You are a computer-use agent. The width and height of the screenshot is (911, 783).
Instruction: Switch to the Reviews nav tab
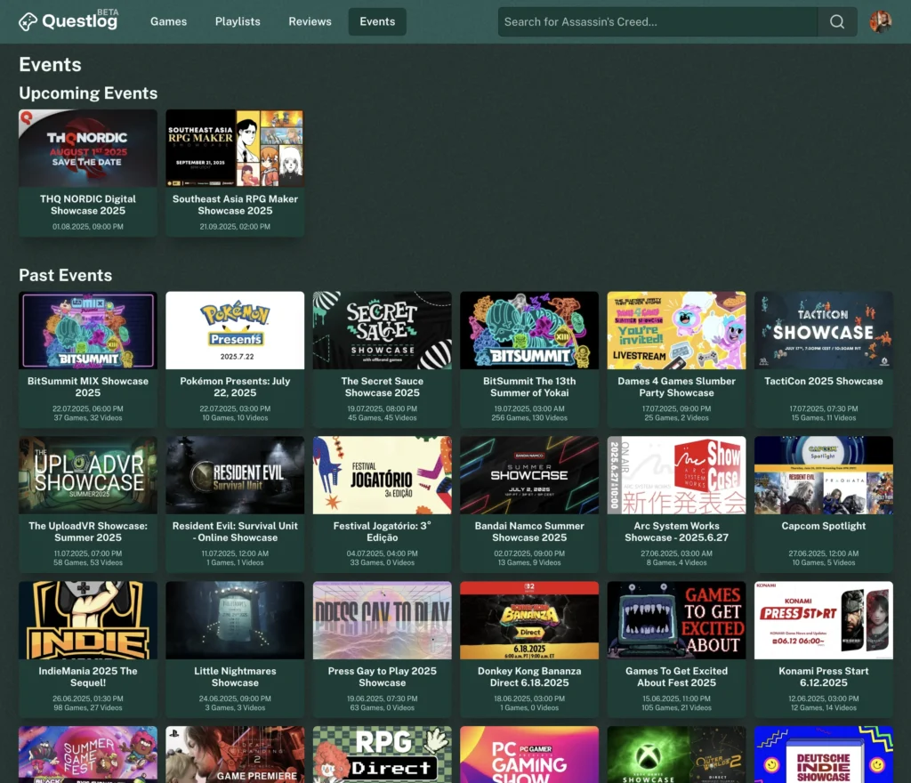point(310,21)
